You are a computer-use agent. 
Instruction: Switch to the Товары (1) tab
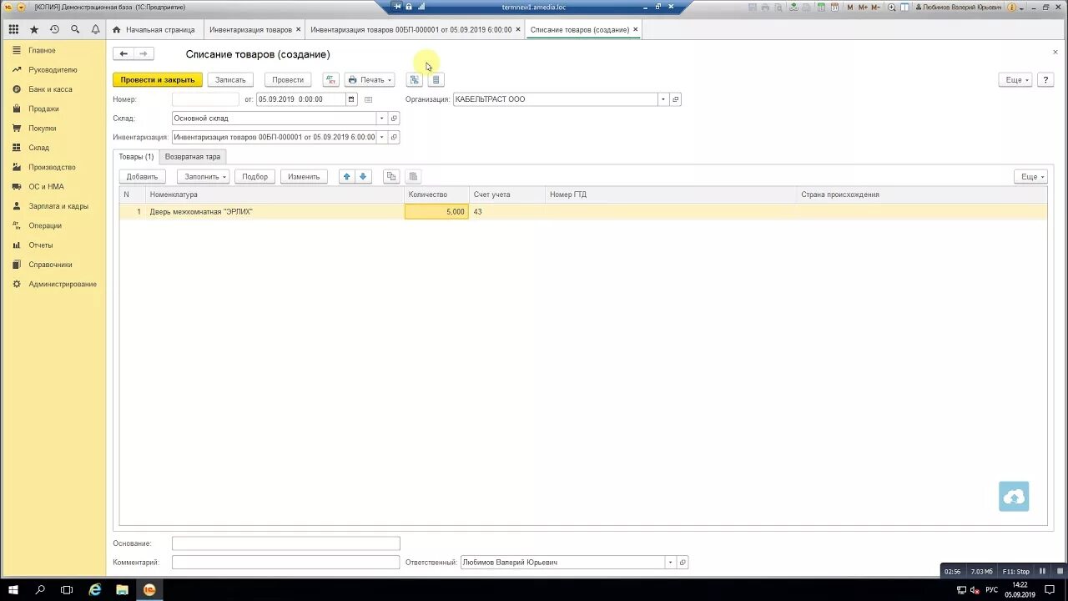click(x=136, y=157)
